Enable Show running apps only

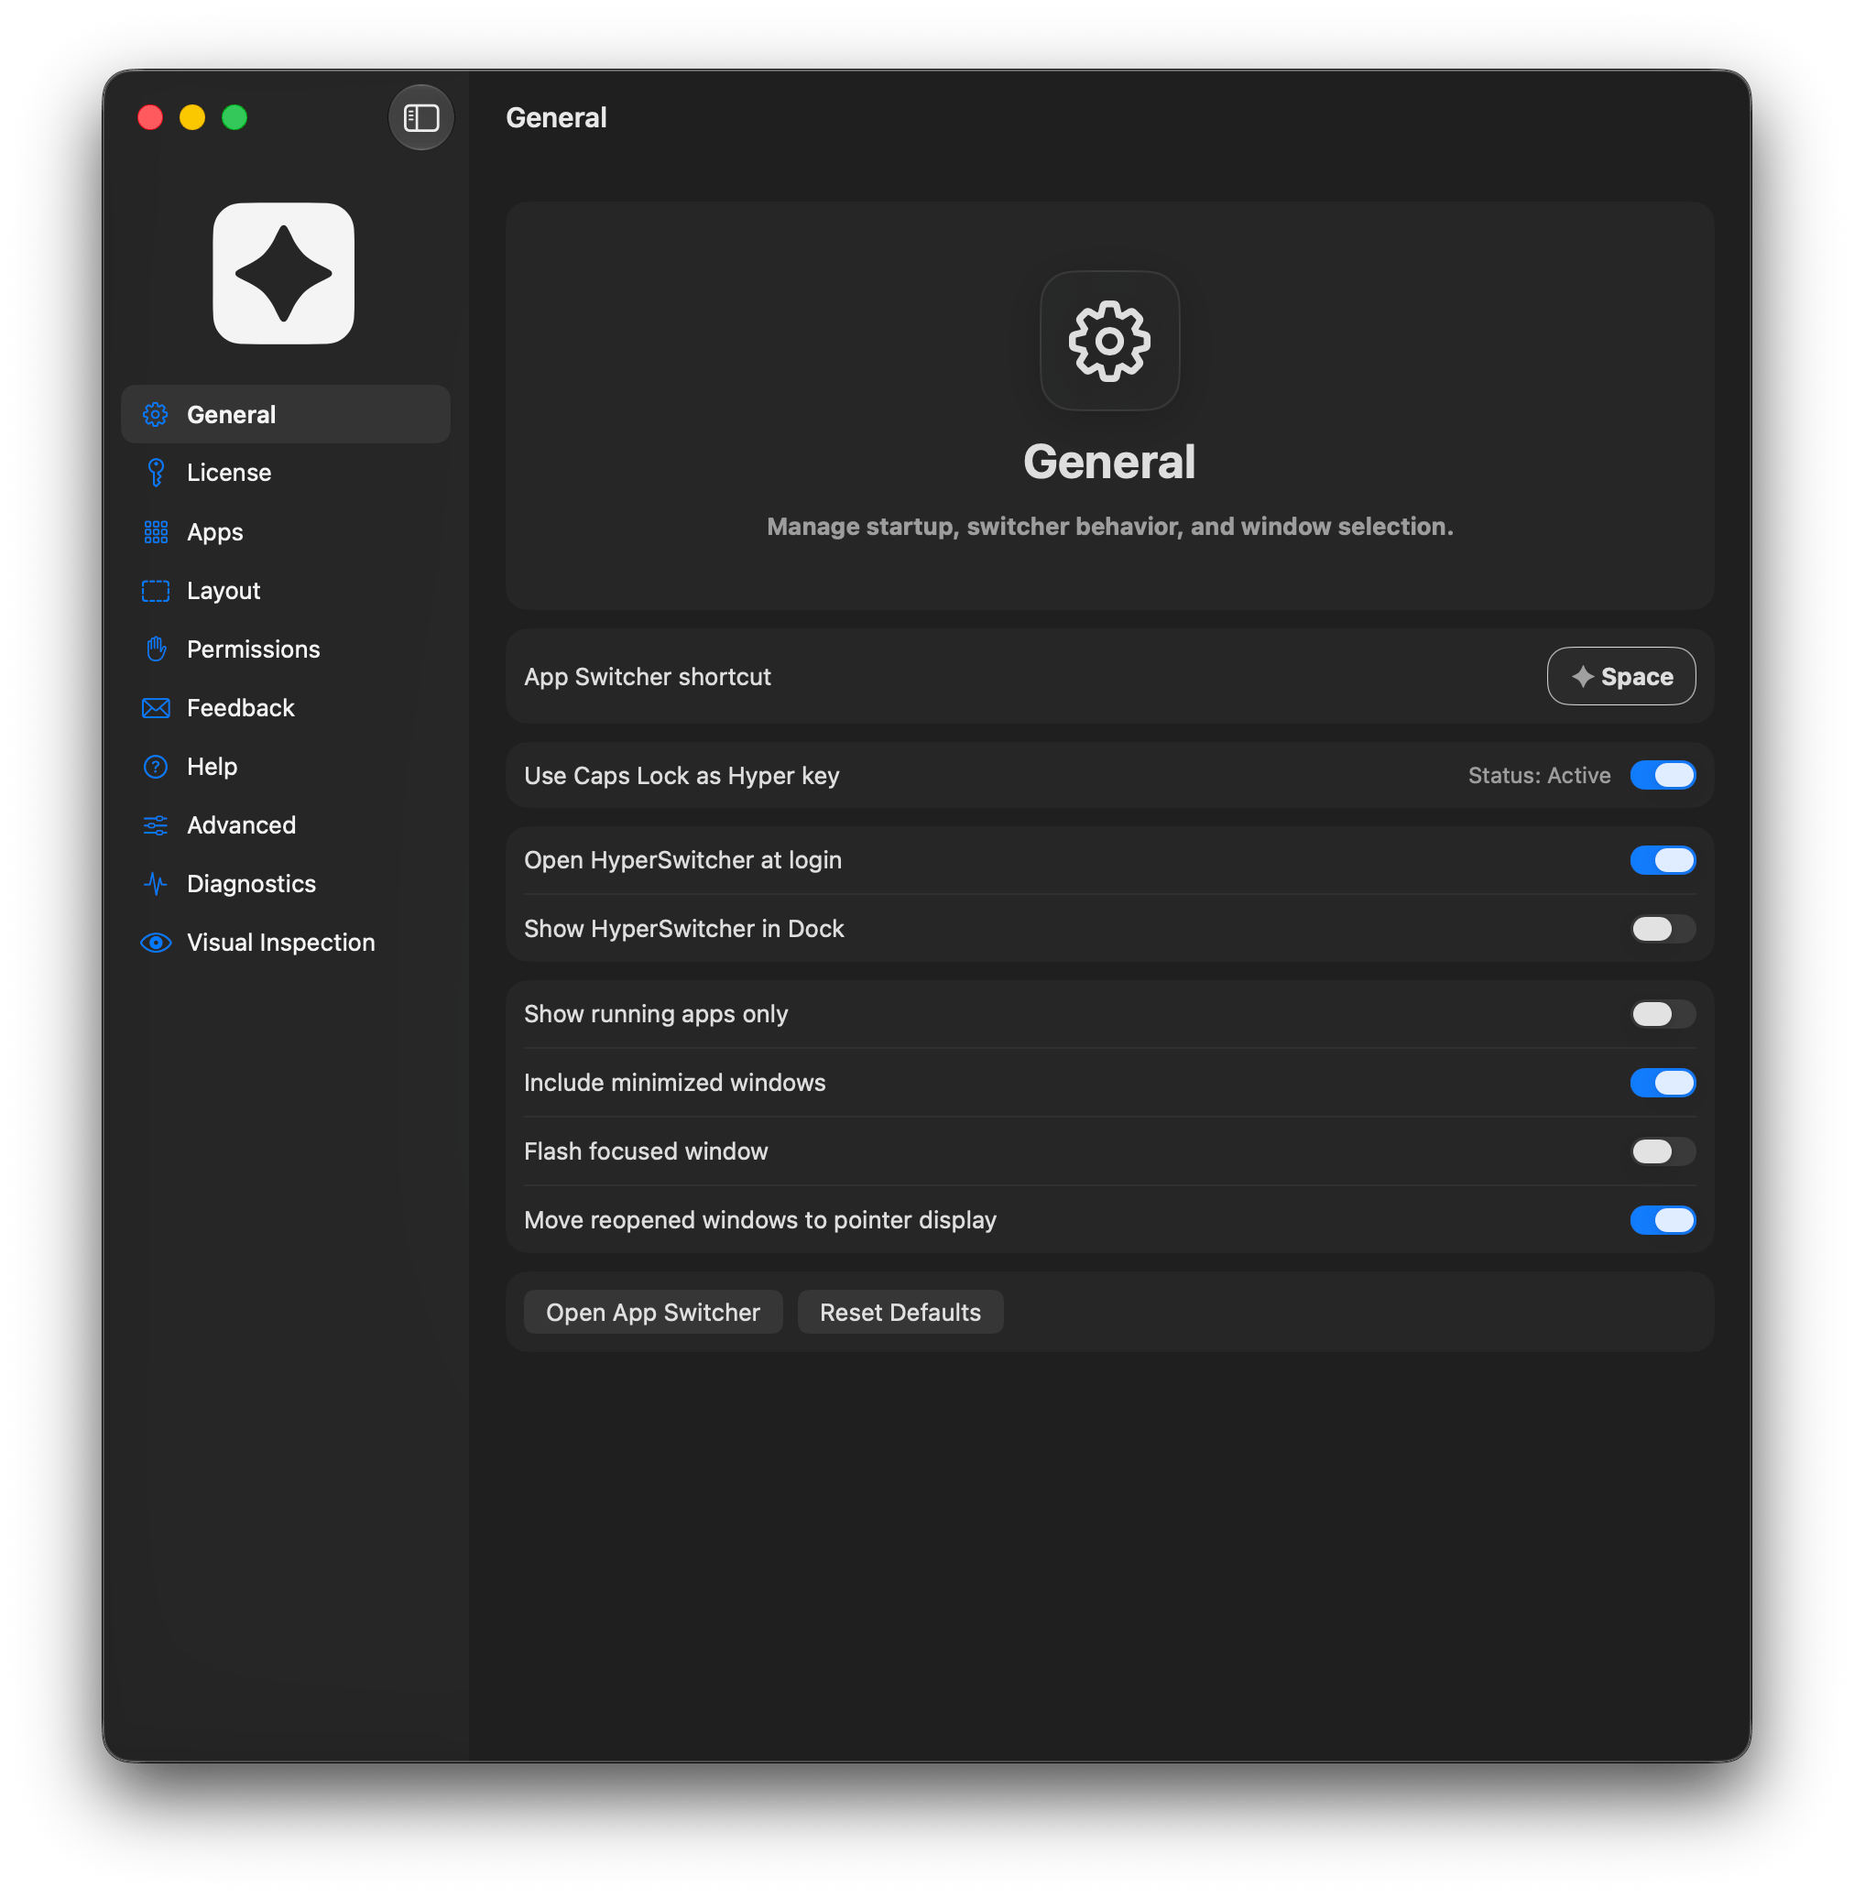click(x=1663, y=1015)
